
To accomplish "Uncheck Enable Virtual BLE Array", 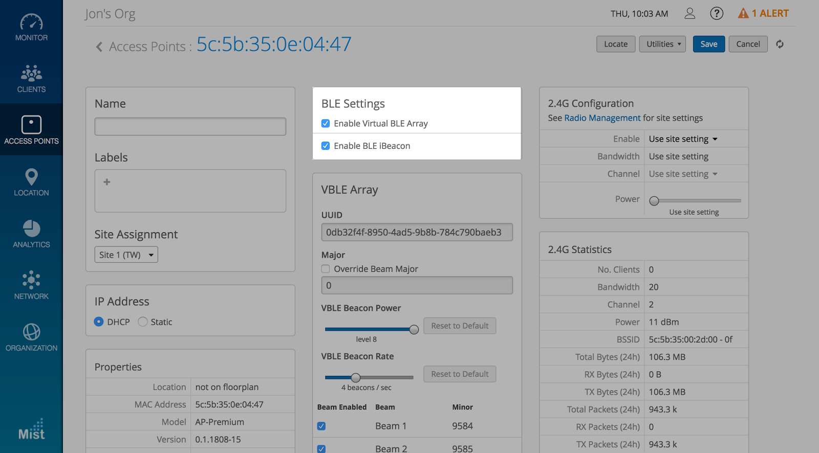I will point(326,123).
